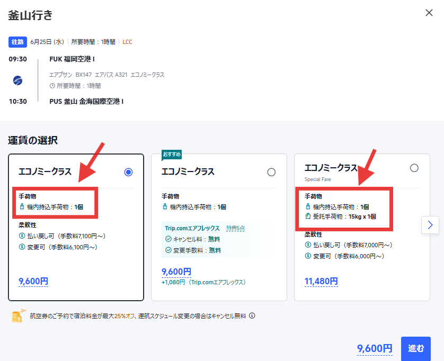Click the 10:30 arrival time
Viewport: 444px width, 361px height.
(x=18, y=101)
